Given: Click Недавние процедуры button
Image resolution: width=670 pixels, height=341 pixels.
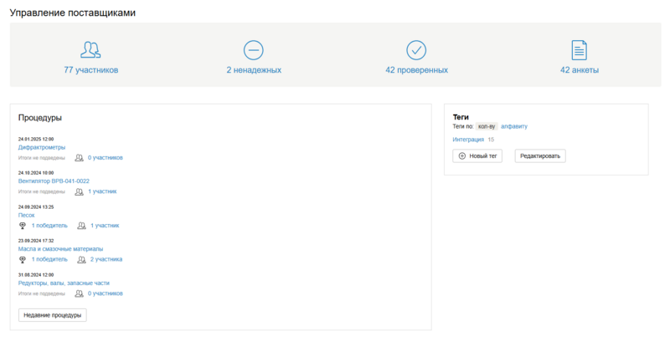Looking at the screenshot, I should click(52, 315).
